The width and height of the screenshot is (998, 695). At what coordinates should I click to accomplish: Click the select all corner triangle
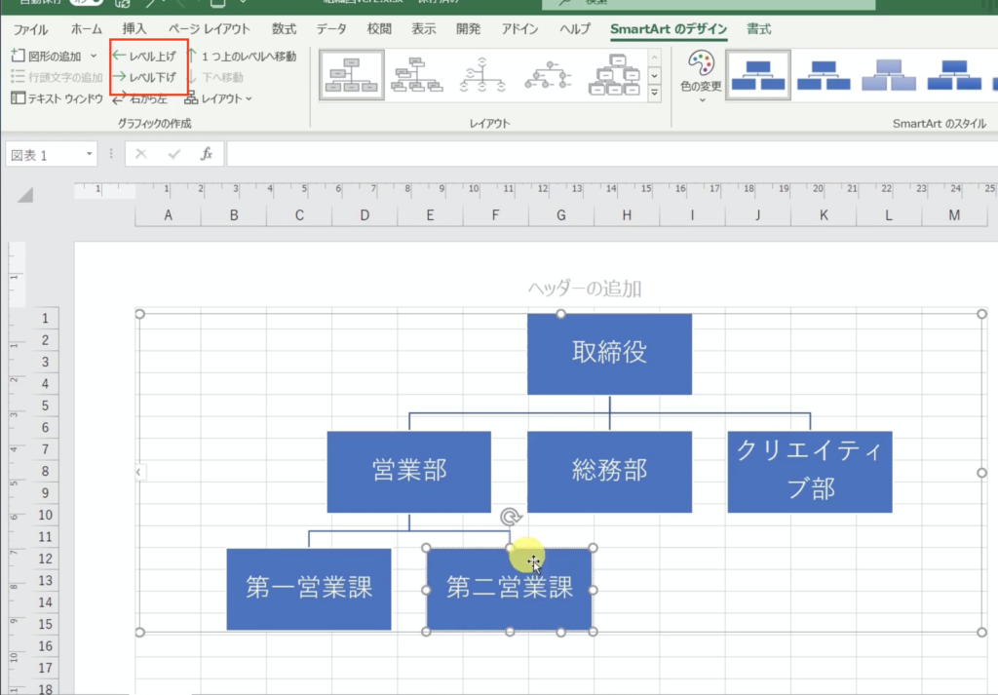coord(25,195)
